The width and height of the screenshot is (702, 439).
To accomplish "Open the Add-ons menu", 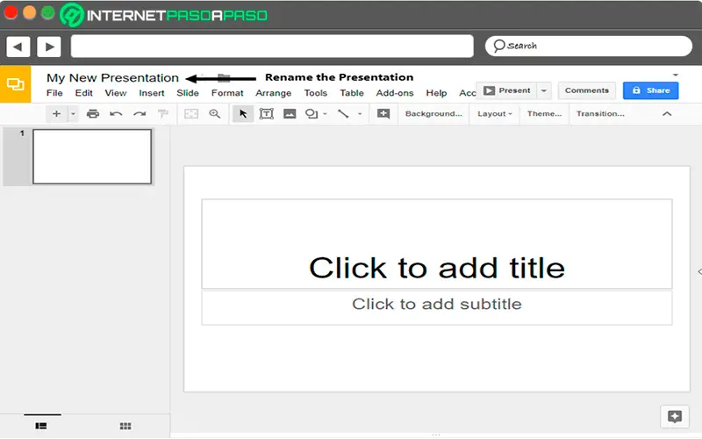I will [395, 93].
